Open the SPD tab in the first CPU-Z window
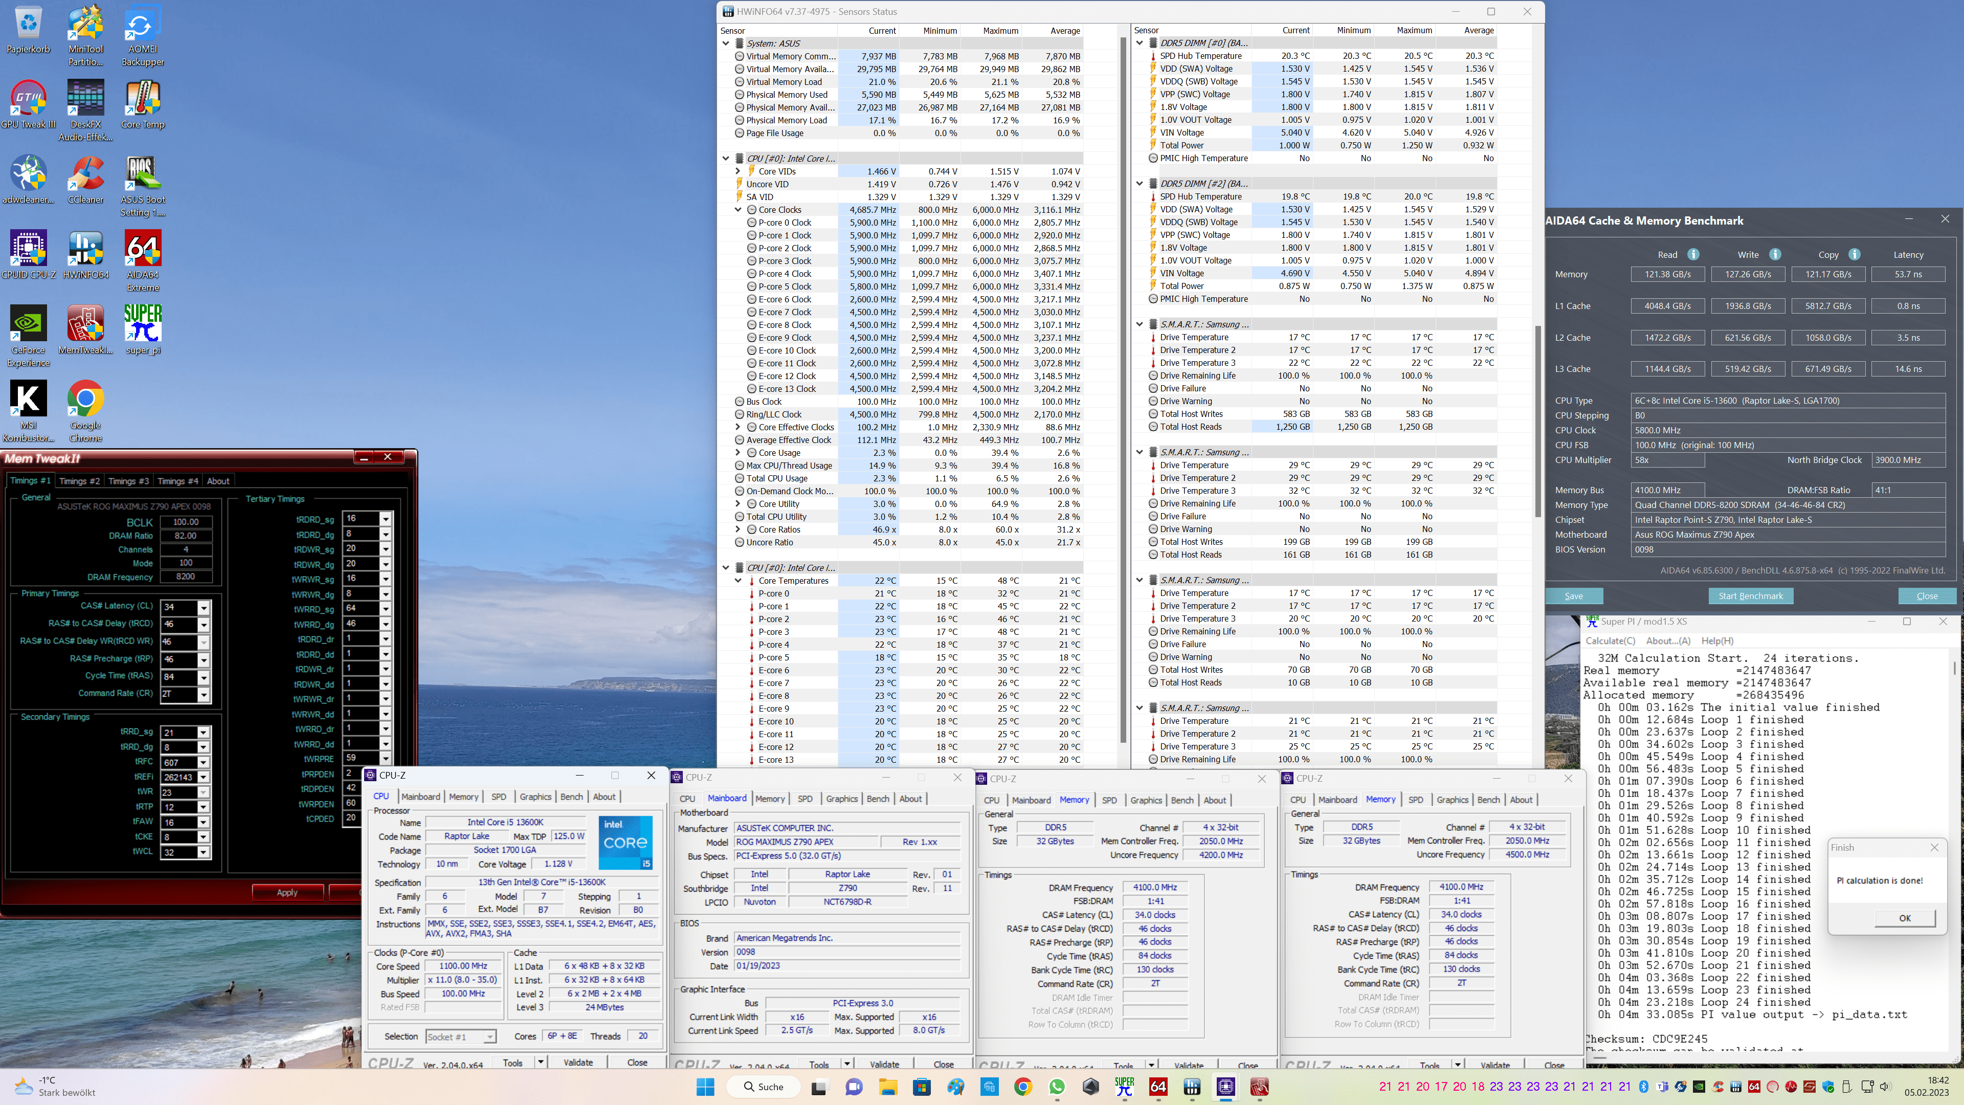 pos(499,797)
